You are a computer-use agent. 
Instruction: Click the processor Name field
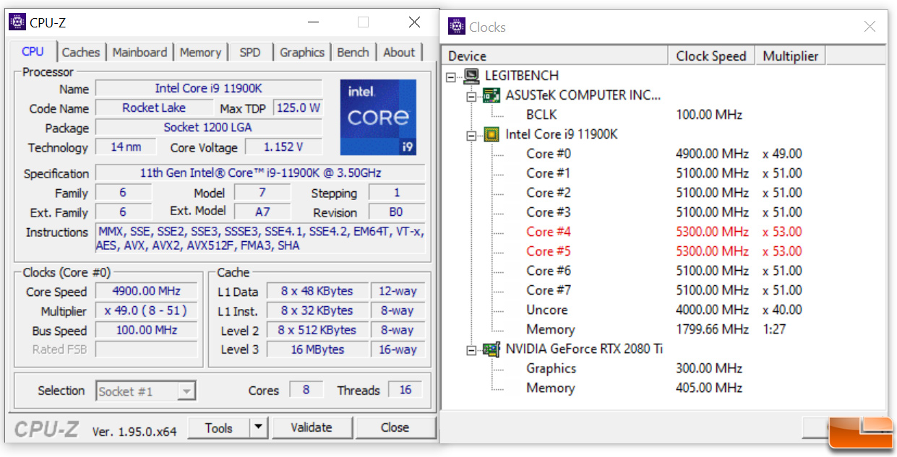pyautogui.click(x=209, y=88)
